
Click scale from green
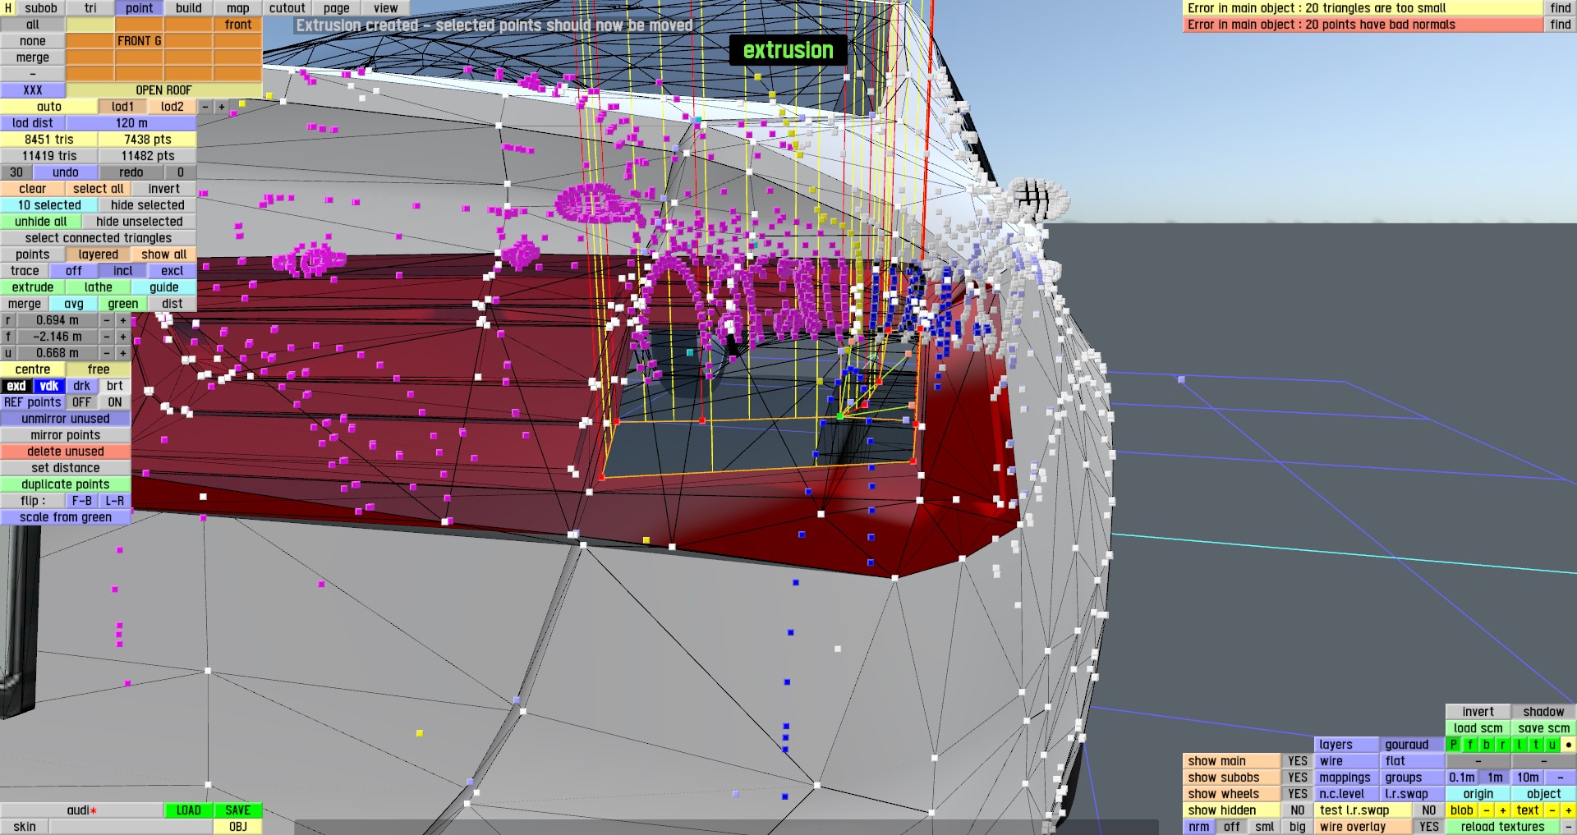click(x=66, y=517)
